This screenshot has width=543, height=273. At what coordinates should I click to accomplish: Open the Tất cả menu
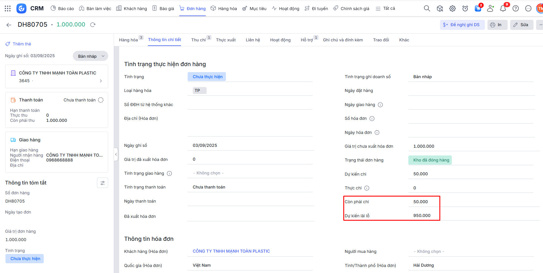pos(385,9)
